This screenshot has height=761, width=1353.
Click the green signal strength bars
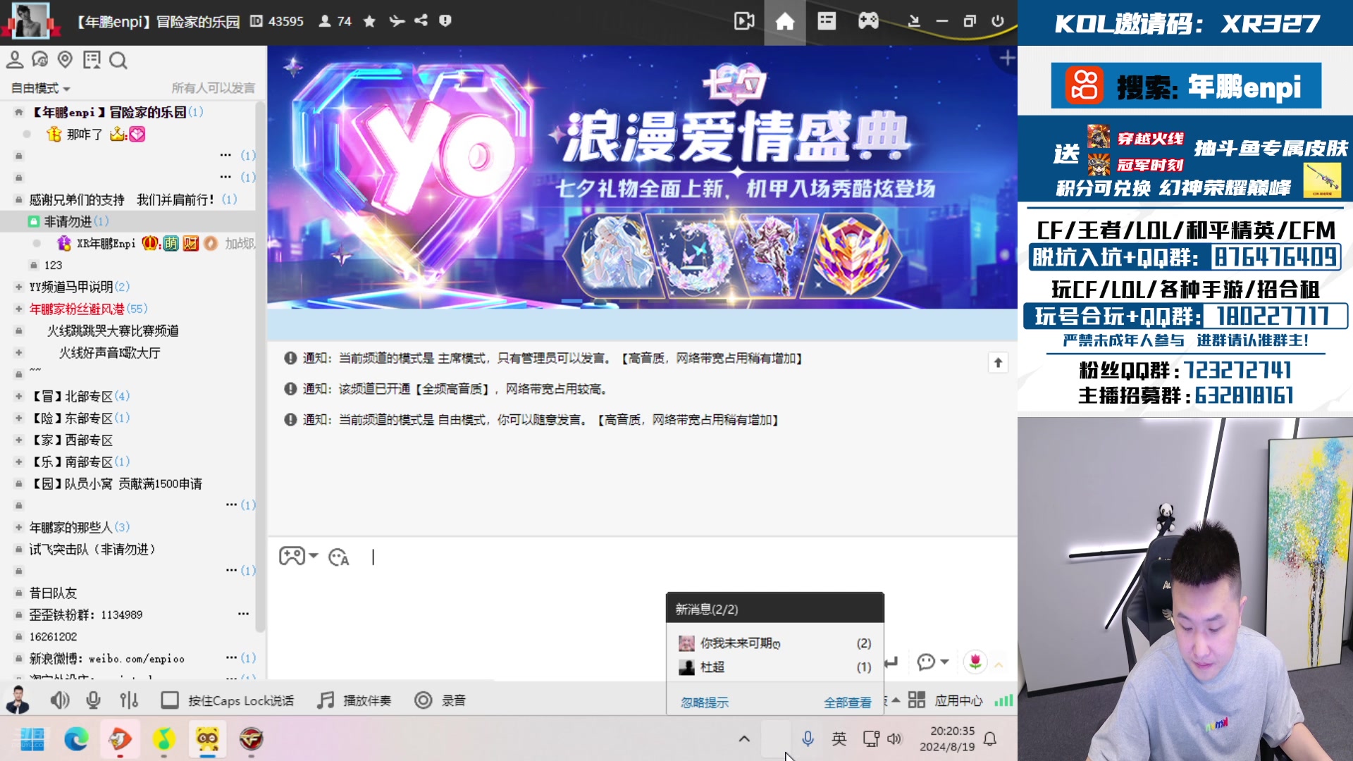(1003, 700)
